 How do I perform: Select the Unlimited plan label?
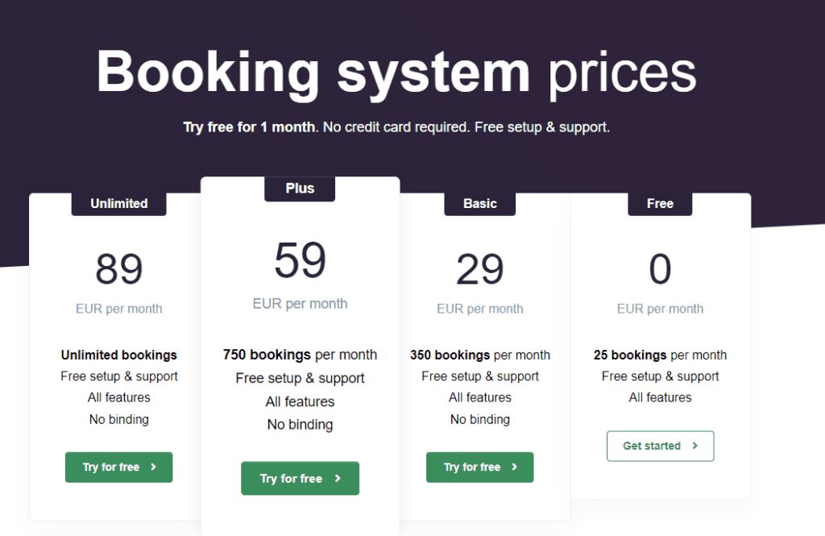(119, 203)
